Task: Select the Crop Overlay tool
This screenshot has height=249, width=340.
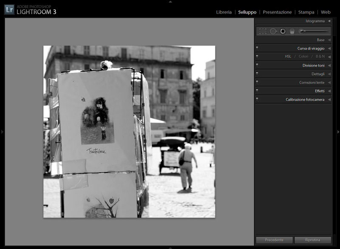Action: [263, 31]
